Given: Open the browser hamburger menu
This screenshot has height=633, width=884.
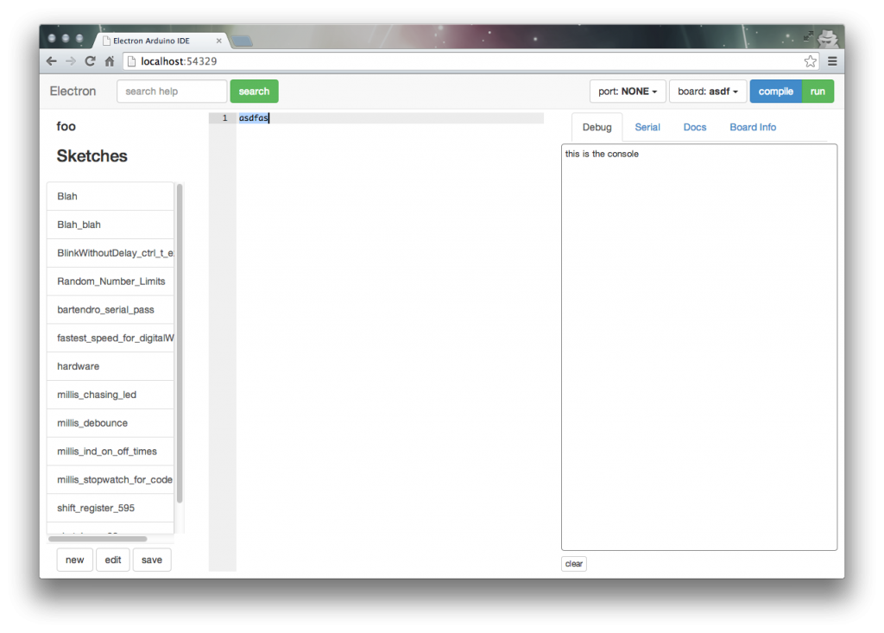Looking at the screenshot, I should click(x=831, y=61).
